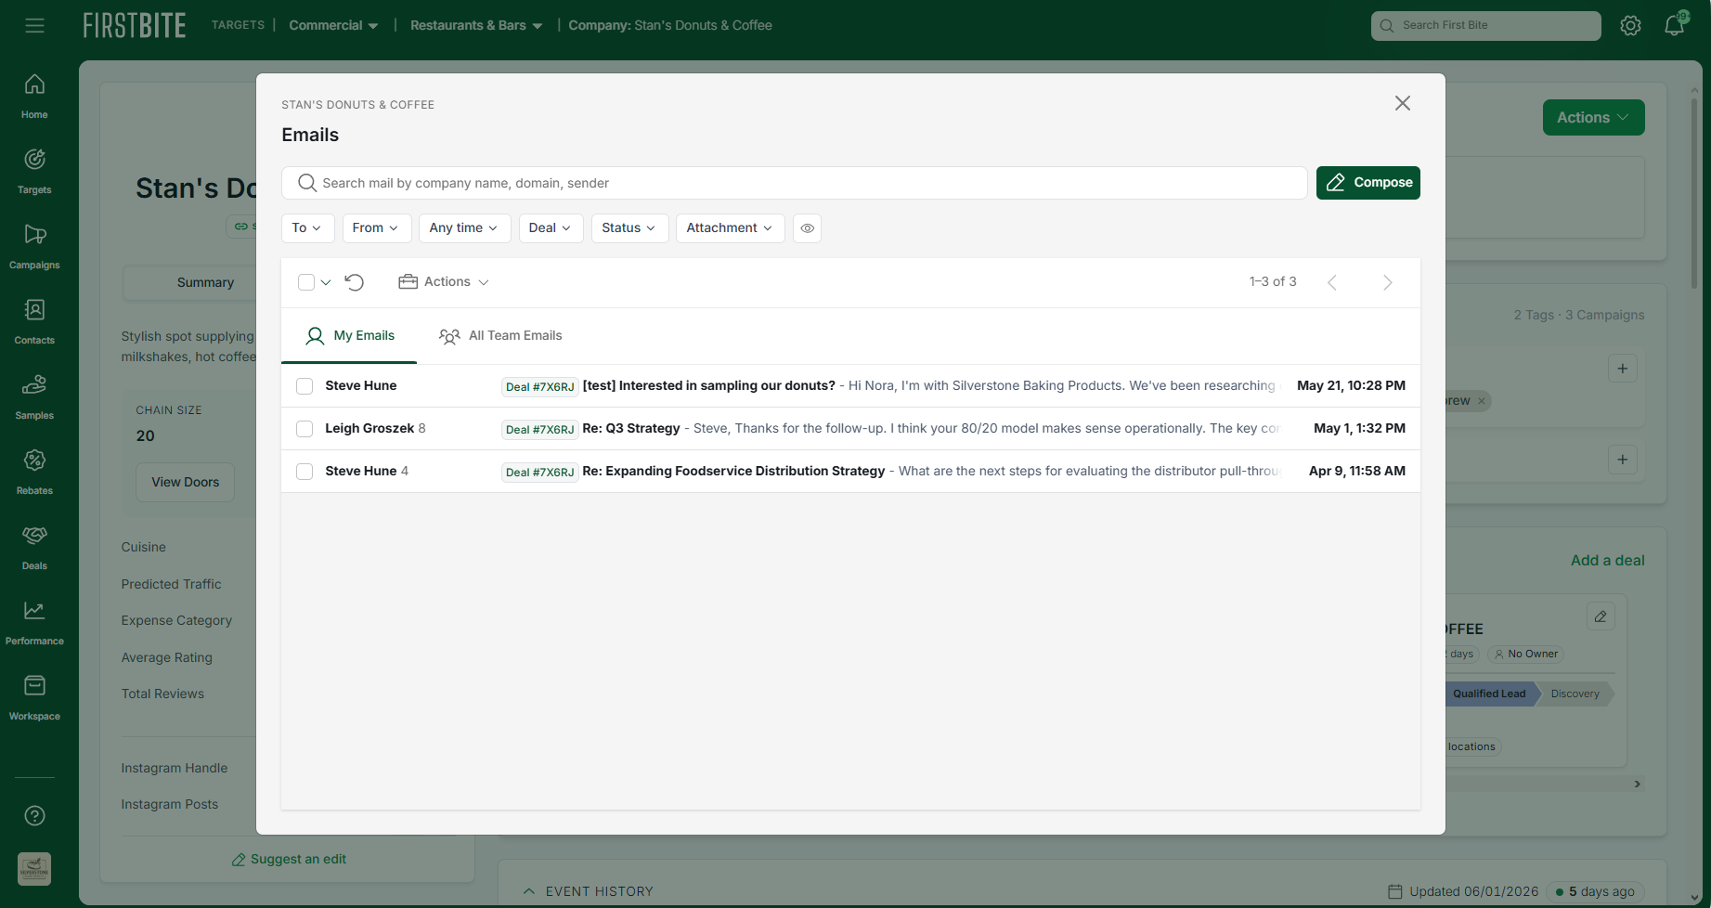Viewport: 1711px width, 908px height.
Task: Click the No Owner badge
Action: (x=1525, y=655)
